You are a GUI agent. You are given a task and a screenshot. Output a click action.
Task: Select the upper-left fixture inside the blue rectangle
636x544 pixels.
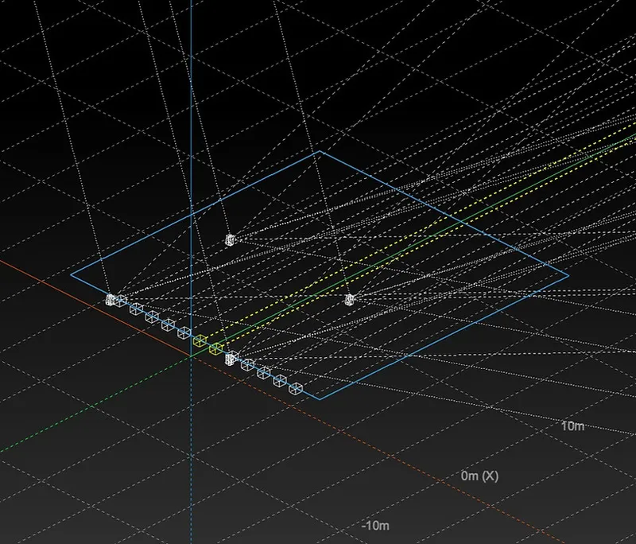(230, 239)
